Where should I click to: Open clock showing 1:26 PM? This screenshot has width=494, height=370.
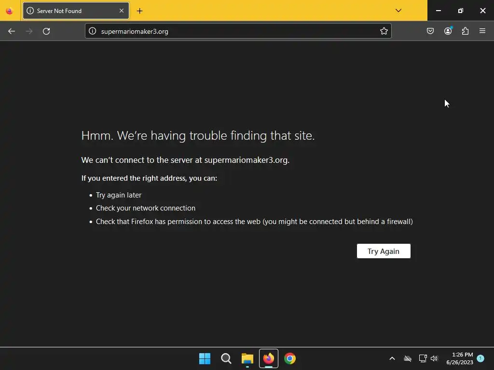click(x=460, y=358)
